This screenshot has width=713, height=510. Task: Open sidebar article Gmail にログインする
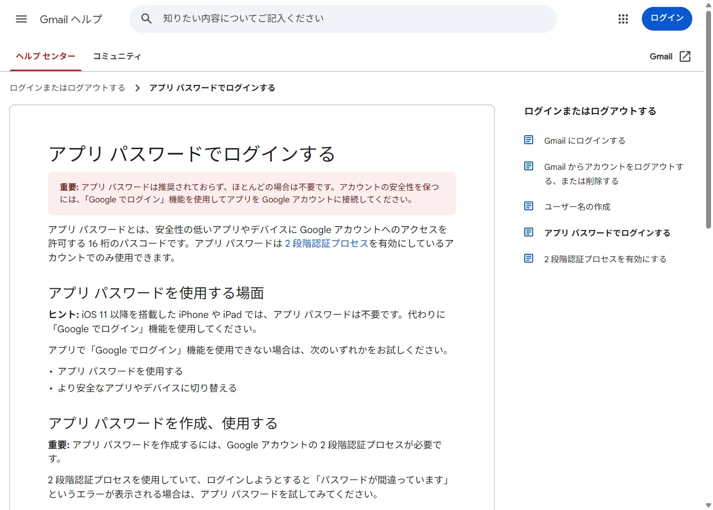(x=585, y=141)
